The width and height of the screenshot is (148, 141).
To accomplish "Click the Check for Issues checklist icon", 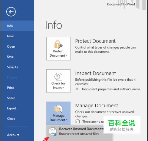I will point(58,77).
